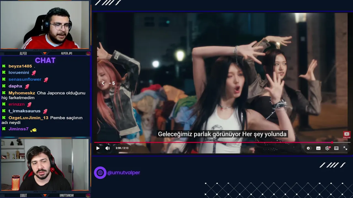Screen dimensions: 353x198
Task: Click the Kick badge beside daphx
Action: pos(4,86)
